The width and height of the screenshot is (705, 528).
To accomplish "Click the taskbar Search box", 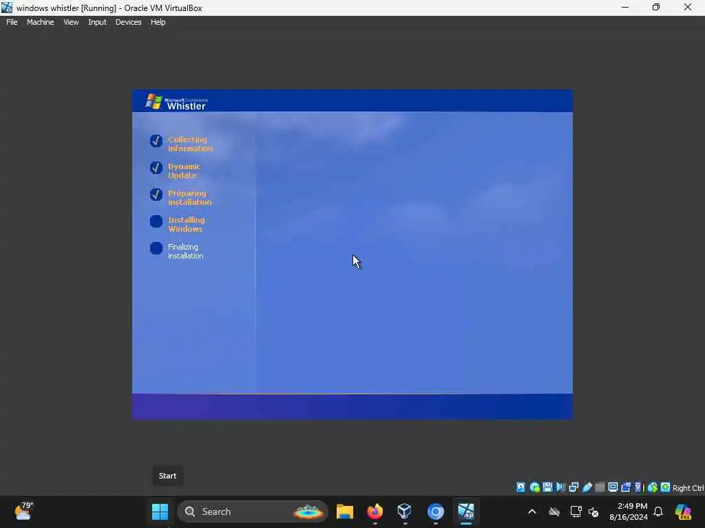I will pyautogui.click(x=253, y=511).
